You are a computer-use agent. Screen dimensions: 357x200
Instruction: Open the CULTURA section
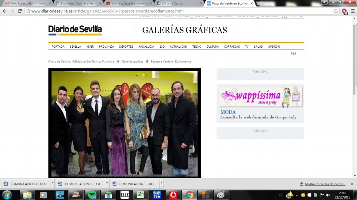[213, 47]
